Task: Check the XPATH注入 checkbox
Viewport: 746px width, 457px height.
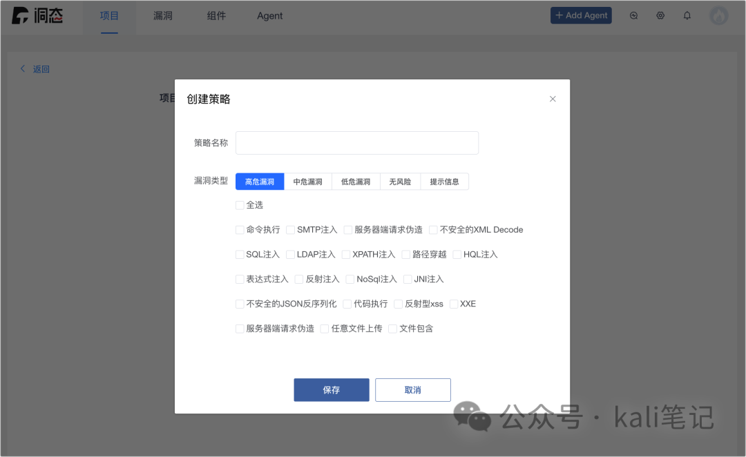Action: pyautogui.click(x=346, y=255)
